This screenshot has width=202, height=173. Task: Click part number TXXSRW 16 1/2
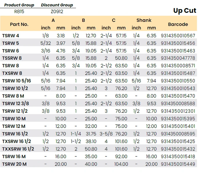[18, 149]
